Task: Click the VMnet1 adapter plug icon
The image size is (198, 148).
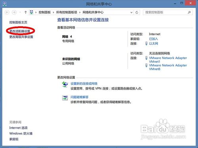Action: [146, 58]
